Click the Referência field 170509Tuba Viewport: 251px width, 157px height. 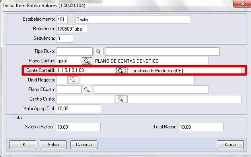pyautogui.click(x=72, y=29)
